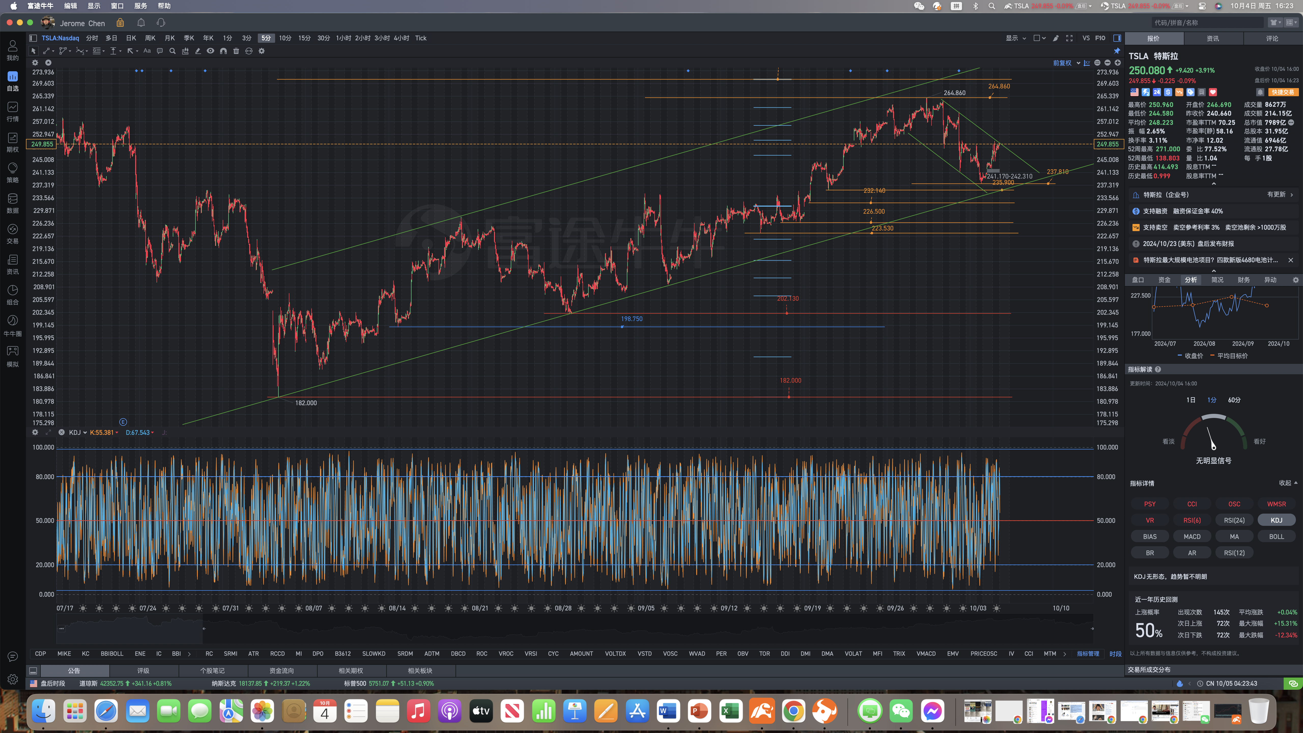Screen dimensions: 1303x733
Task: Open the F10 company info
Action: [1100, 38]
